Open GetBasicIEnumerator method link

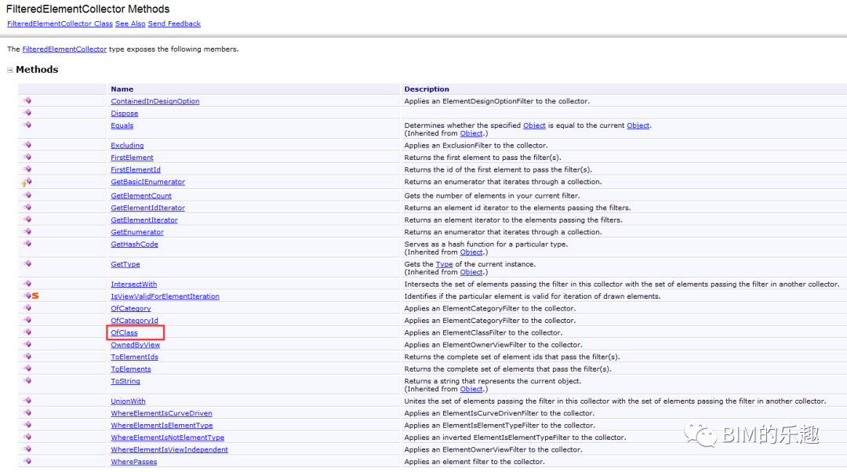point(147,182)
